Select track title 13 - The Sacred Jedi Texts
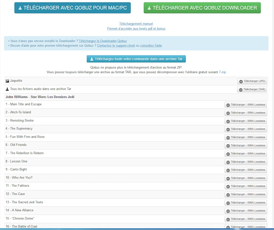This screenshot has width=274, height=230. (x=24, y=202)
